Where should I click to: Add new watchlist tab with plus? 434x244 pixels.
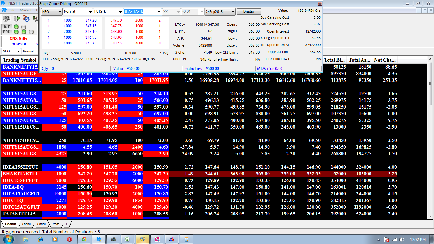[x=66, y=224]
